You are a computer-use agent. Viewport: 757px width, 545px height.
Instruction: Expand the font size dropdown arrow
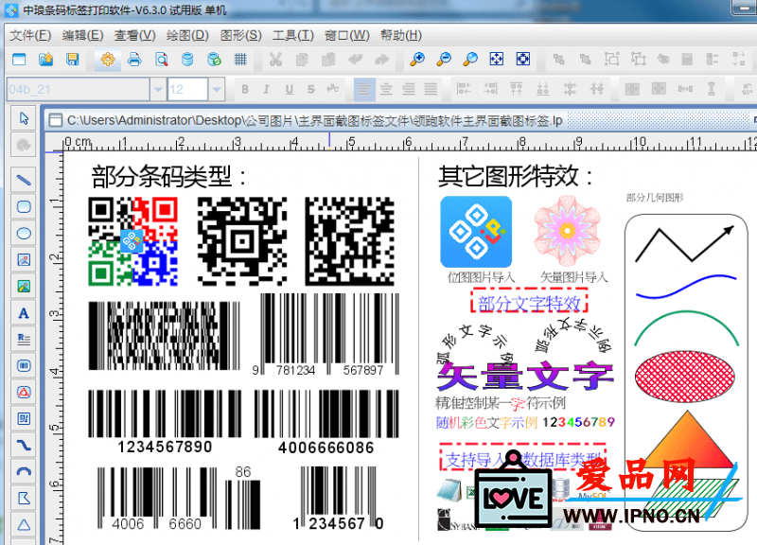[x=217, y=89]
